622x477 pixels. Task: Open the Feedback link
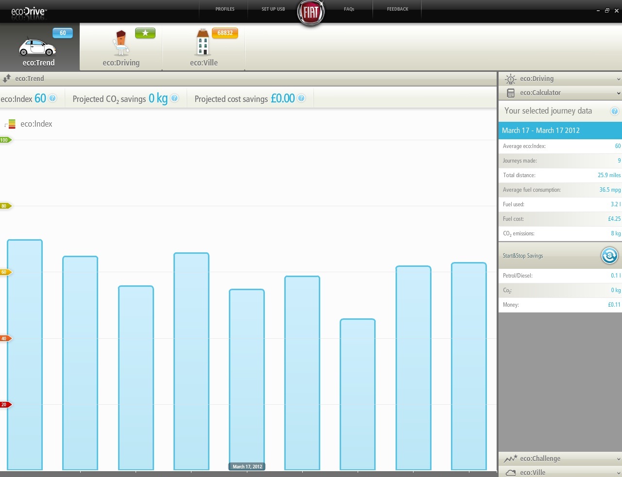point(397,9)
